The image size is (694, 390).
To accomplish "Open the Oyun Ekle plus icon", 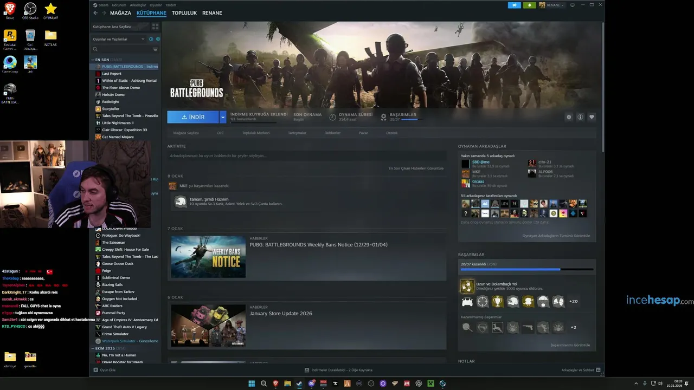I will tap(96, 370).
